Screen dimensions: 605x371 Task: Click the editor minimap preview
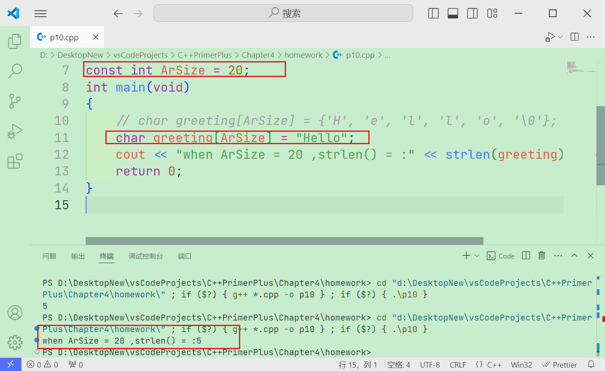pos(581,68)
